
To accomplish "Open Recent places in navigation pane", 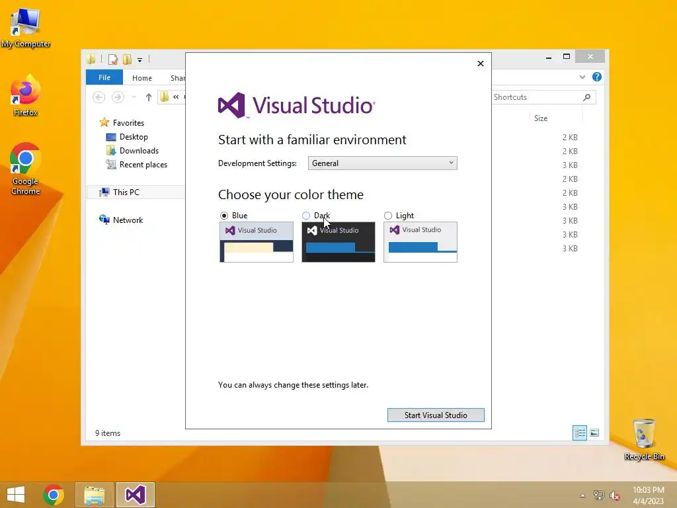I will (136, 165).
